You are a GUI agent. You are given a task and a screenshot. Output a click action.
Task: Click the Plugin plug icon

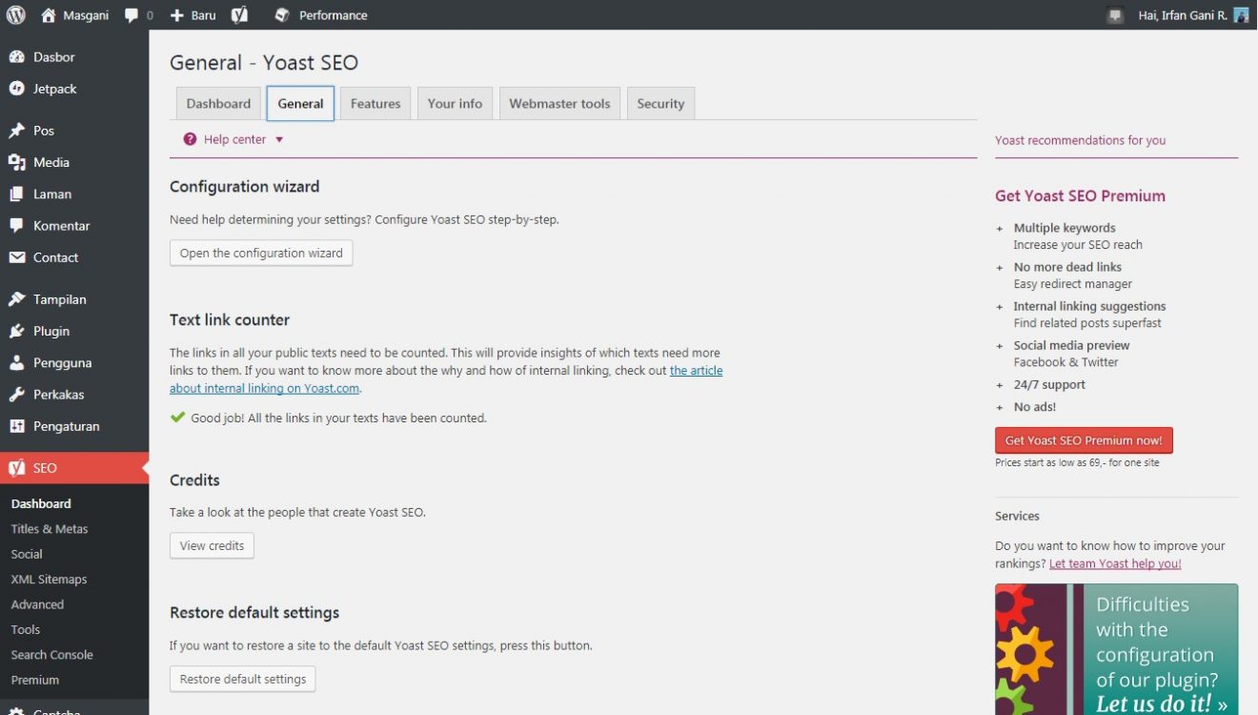coord(16,331)
